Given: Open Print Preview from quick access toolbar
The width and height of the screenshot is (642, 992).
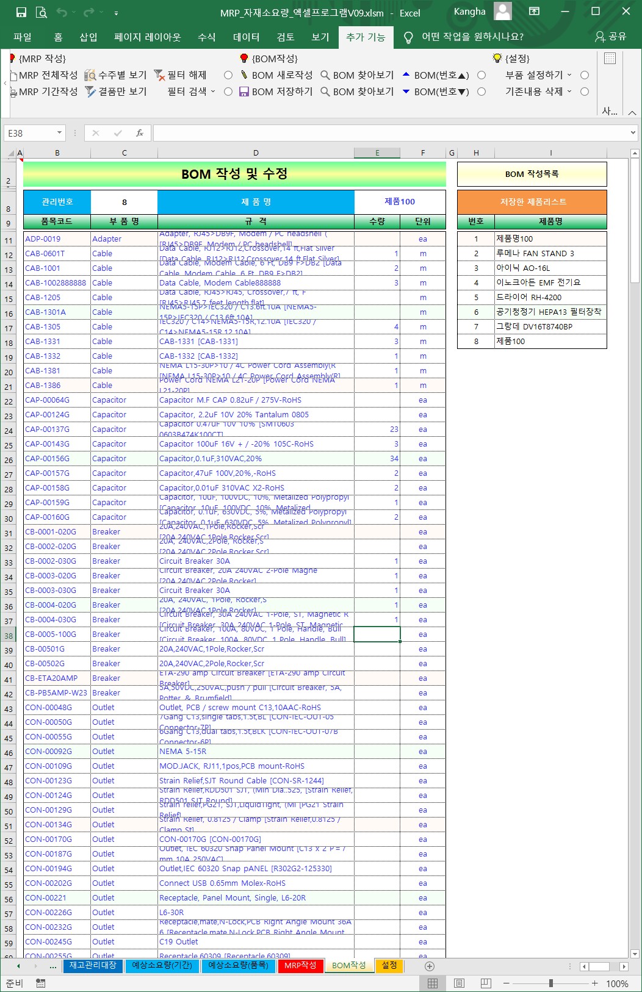Looking at the screenshot, I should (x=41, y=12).
